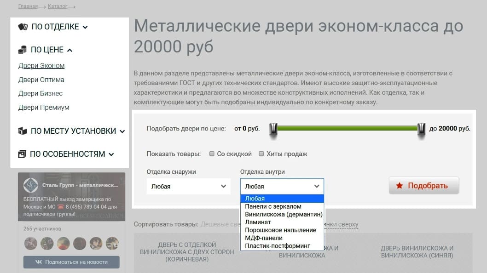Click the first participant avatar in the VK widget
The height and width of the screenshot is (273, 487).
pos(30,243)
